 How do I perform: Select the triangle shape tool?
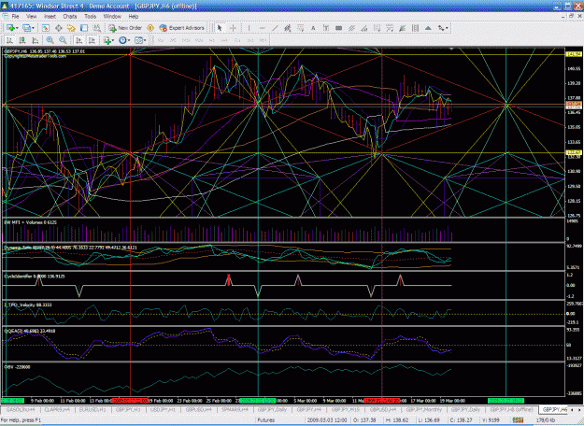pyautogui.click(x=428, y=28)
